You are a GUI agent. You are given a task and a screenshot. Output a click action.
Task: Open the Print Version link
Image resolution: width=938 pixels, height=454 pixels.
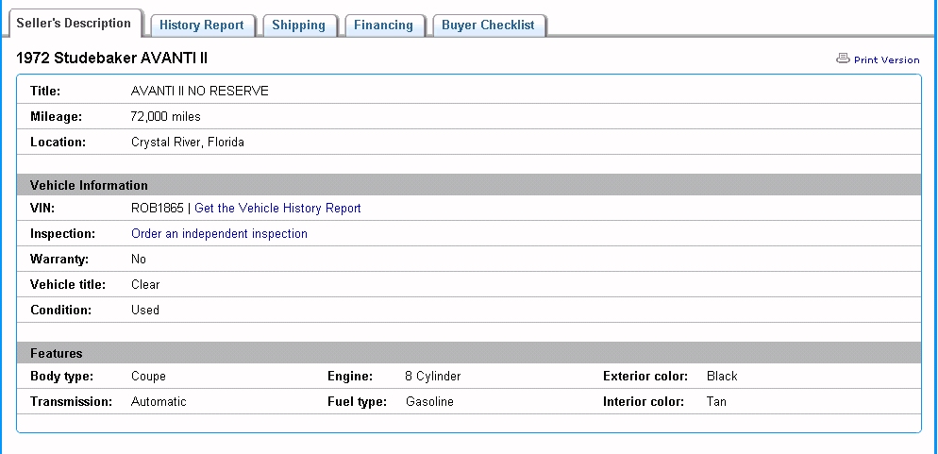click(886, 59)
